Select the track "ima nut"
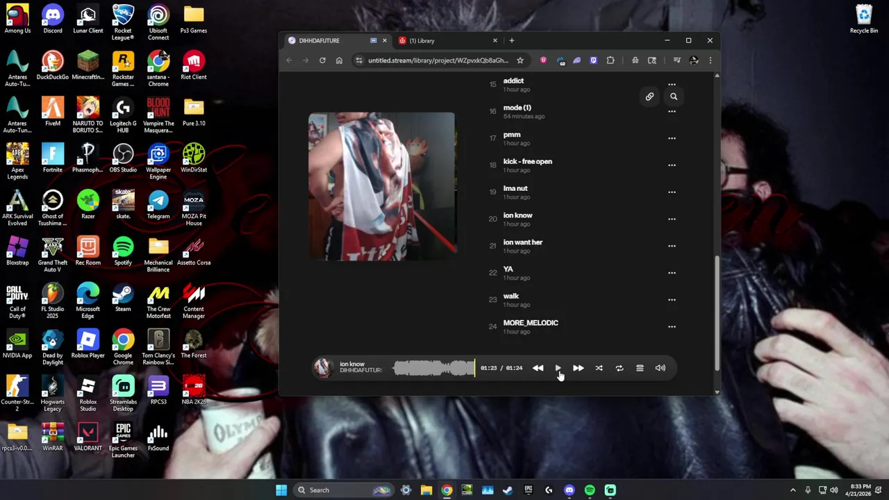The height and width of the screenshot is (500, 889). pyautogui.click(x=515, y=188)
